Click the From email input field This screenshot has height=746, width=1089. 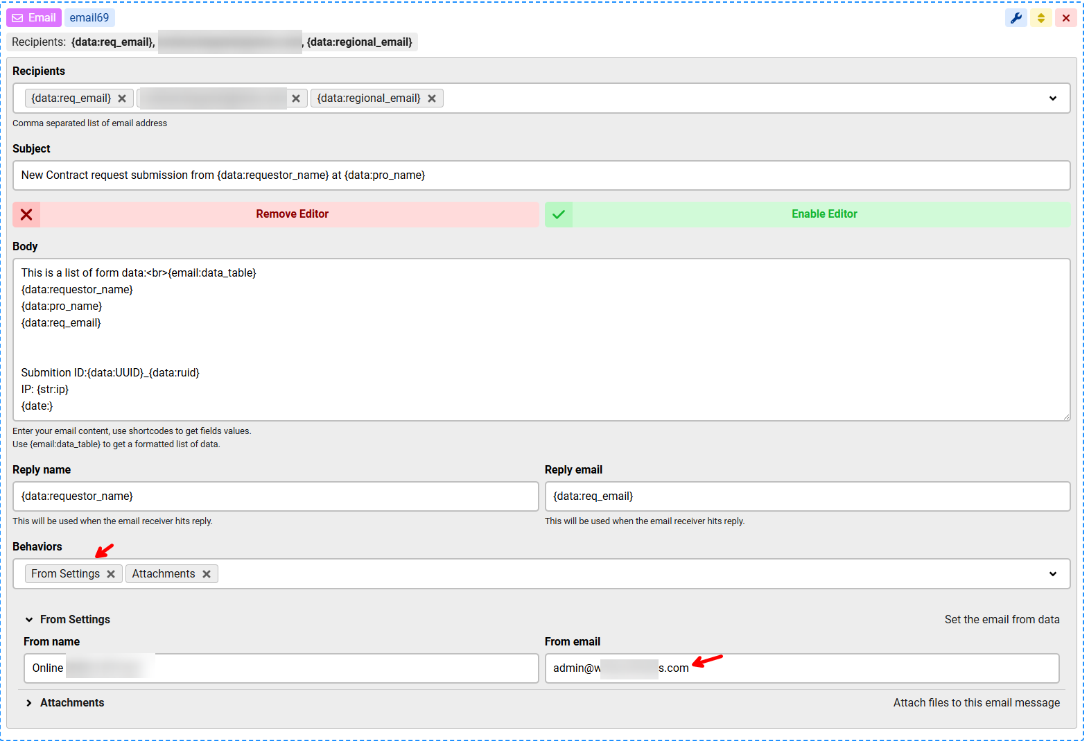click(x=802, y=668)
